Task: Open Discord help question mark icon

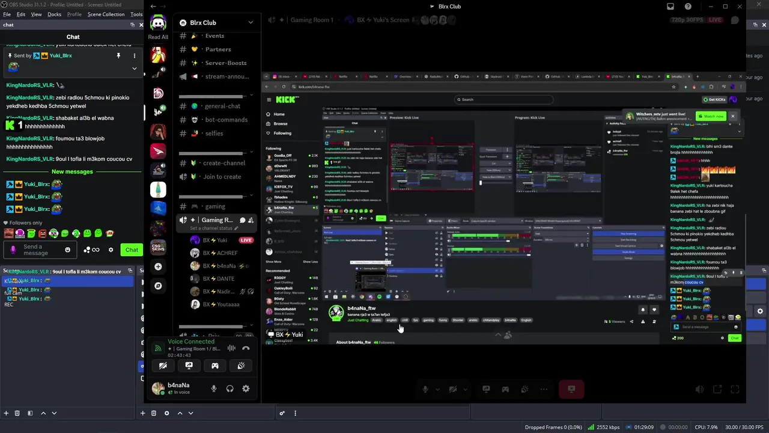Action: pos(688,7)
